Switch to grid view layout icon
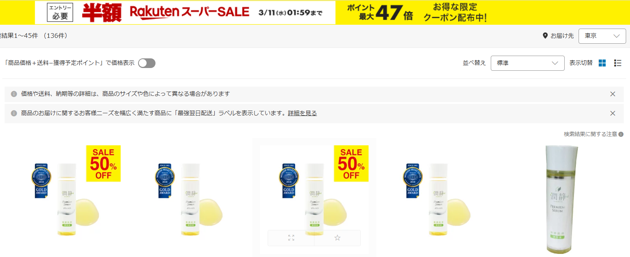630x257 pixels. (602, 63)
